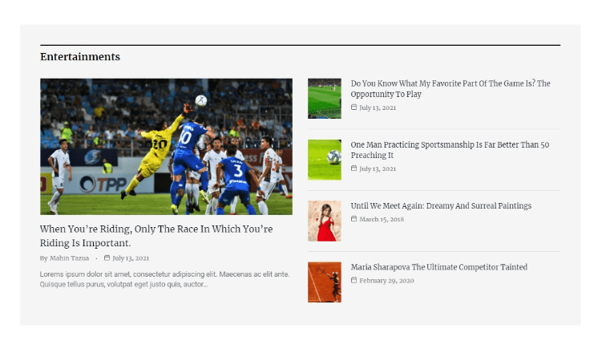Open 'Do You Know What My Favorite Part' article
Image resolution: width=602 pixels, height=349 pixels.
coord(450,89)
